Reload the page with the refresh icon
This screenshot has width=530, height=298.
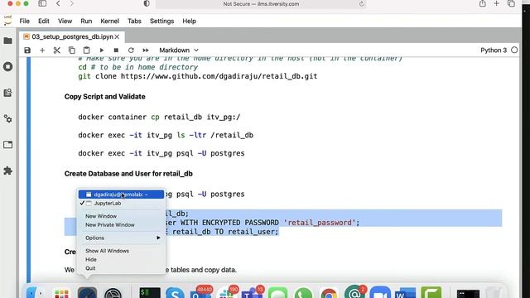coord(361,4)
